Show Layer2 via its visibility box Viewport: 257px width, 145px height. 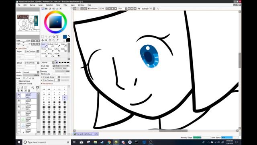(19, 124)
